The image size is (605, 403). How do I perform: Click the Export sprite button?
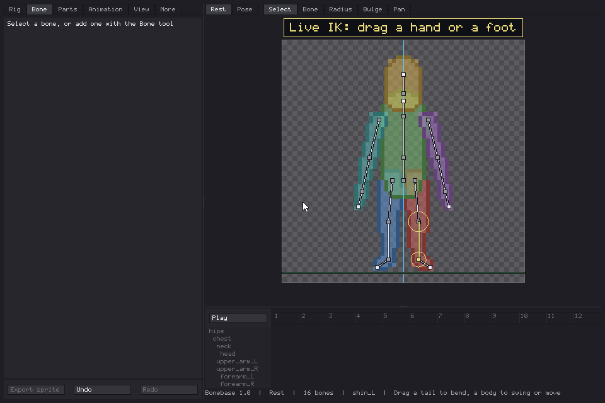click(x=36, y=390)
